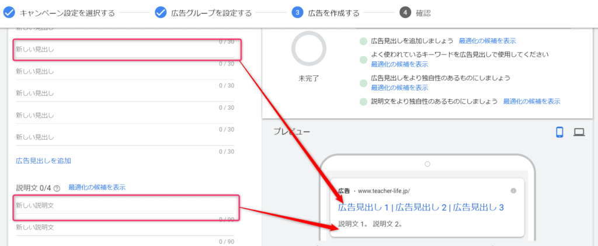Viewport: 598px width, 246px height.
Task: Click step number 3 circle icon
Action: [297, 13]
